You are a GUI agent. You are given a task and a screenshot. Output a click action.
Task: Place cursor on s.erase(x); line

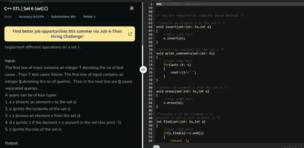(173, 103)
